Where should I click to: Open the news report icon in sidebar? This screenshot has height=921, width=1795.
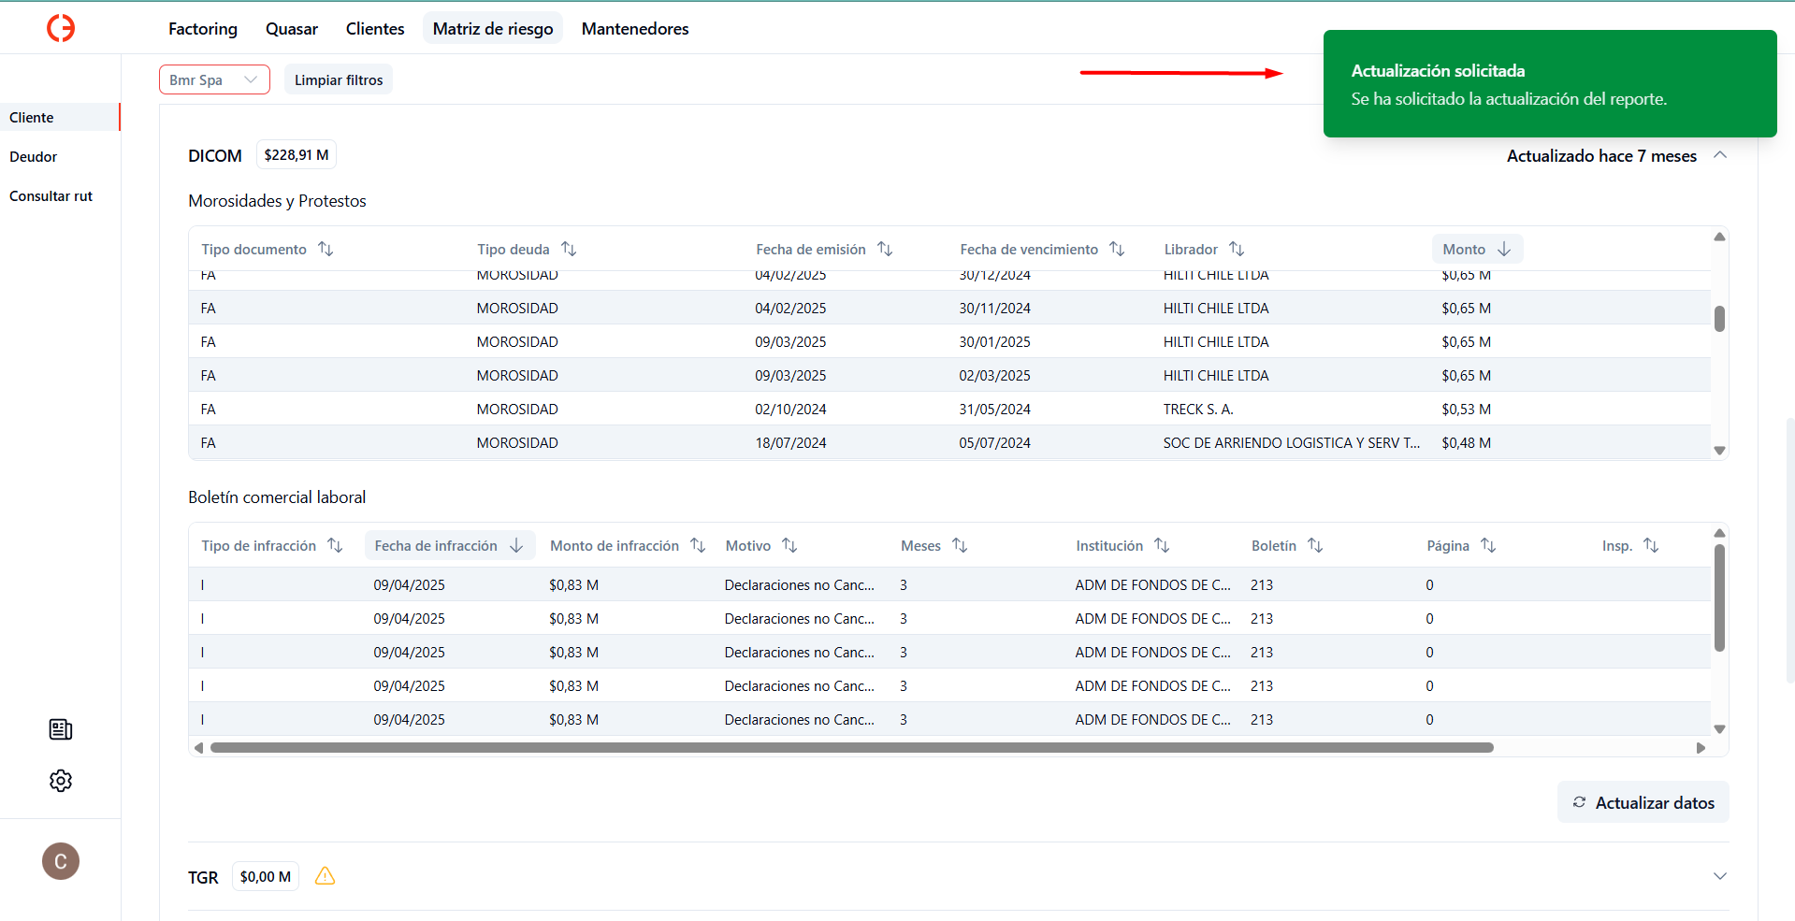[x=61, y=729]
